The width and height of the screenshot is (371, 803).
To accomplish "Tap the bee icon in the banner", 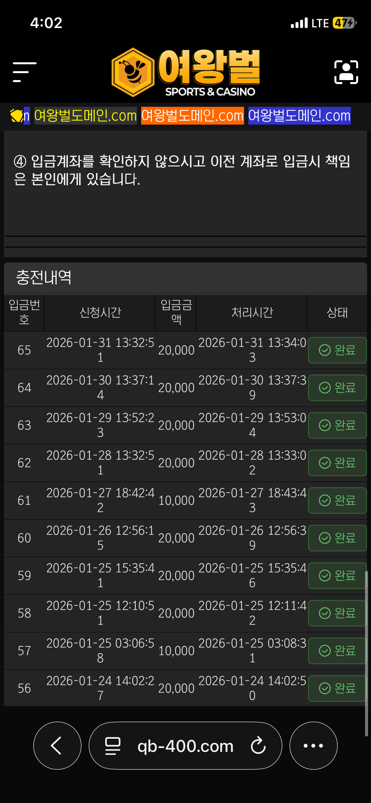I will tap(16, 116).
